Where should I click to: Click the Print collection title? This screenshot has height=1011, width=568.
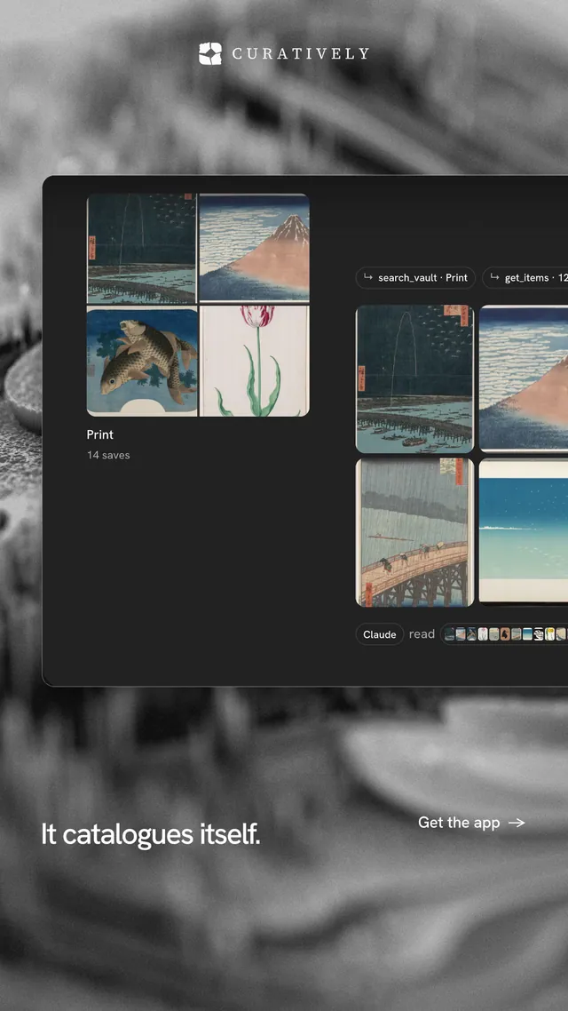click(99, 434)
